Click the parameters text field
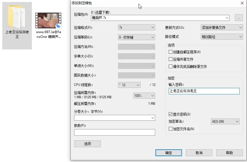The image size is (247, 162). click(115, 132)
